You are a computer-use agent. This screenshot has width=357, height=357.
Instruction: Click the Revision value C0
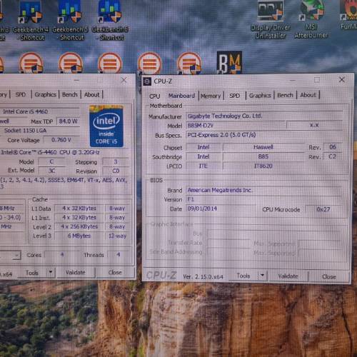tap(116, 171)
